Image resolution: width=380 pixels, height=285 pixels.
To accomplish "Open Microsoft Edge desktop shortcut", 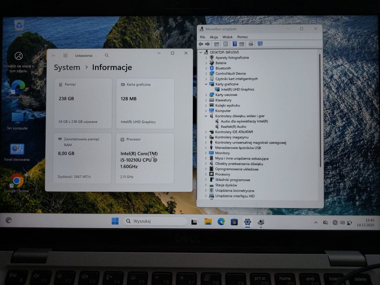I will tap(18, 90).
